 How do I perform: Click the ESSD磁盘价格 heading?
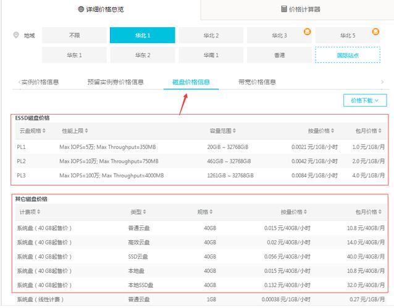32,118
